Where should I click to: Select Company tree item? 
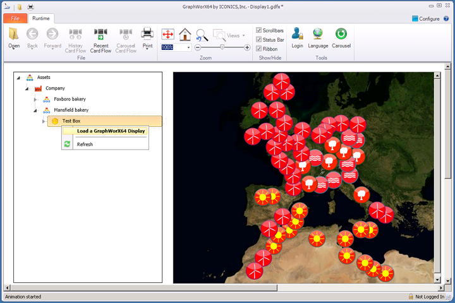[55, 88]
